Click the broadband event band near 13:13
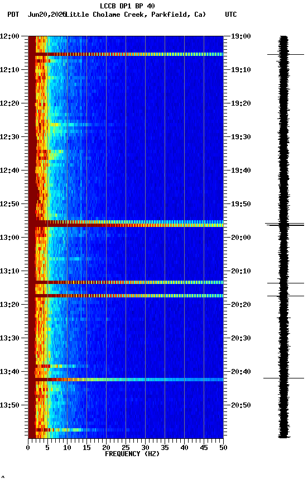This screenshot has height=483, width=308. tap(126, 282)
